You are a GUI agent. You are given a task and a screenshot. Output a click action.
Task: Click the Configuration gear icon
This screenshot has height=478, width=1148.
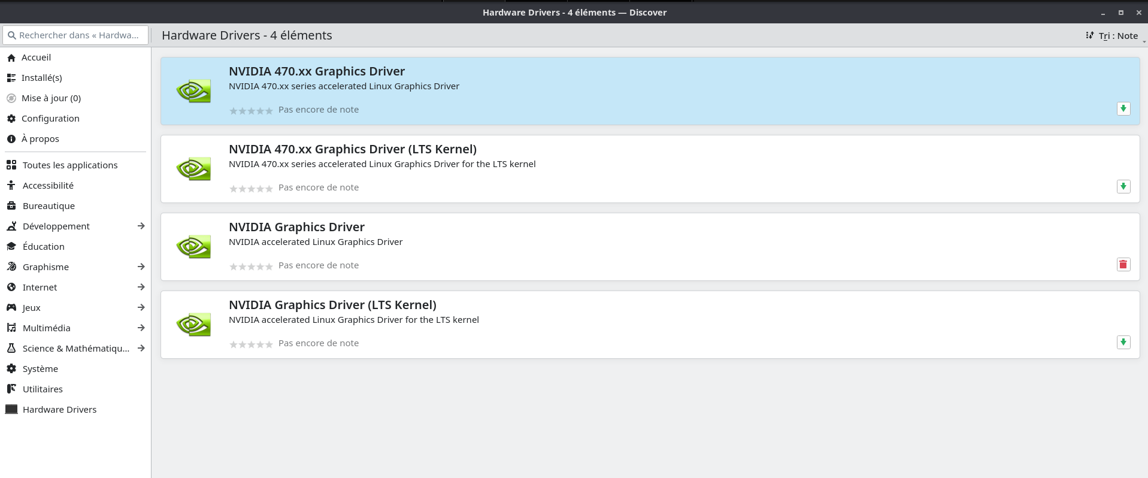[11, 119]
